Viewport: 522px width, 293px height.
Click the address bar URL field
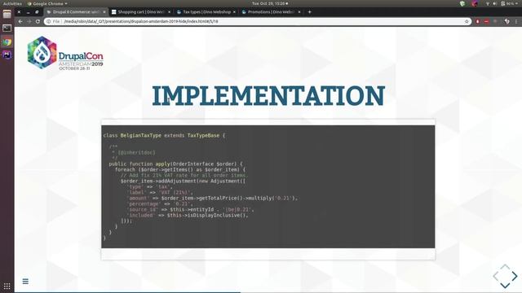259,21
